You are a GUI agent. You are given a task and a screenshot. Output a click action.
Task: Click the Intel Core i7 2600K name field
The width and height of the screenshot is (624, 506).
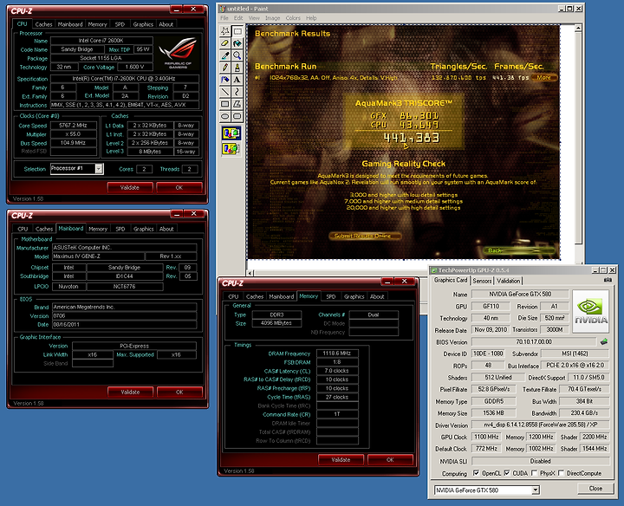pyautogui.click(x=101, y=41)
